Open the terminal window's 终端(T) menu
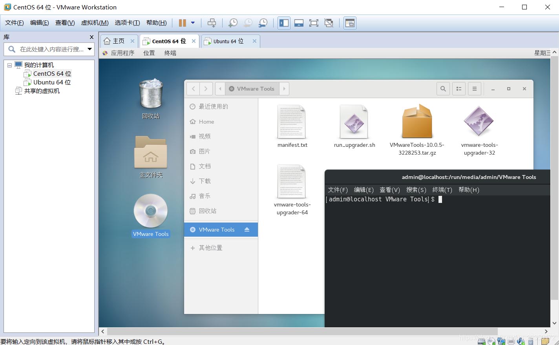This screenshot has height=345, width=559. point(442,190)
